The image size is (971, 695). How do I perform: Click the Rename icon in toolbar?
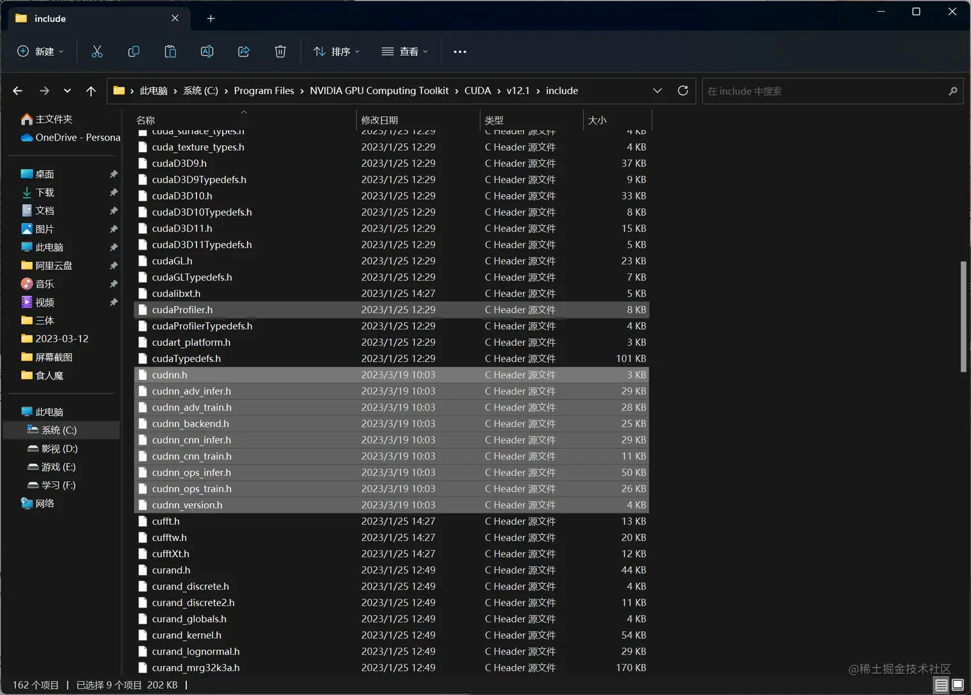pyautogui.click(x=207, y=51)
